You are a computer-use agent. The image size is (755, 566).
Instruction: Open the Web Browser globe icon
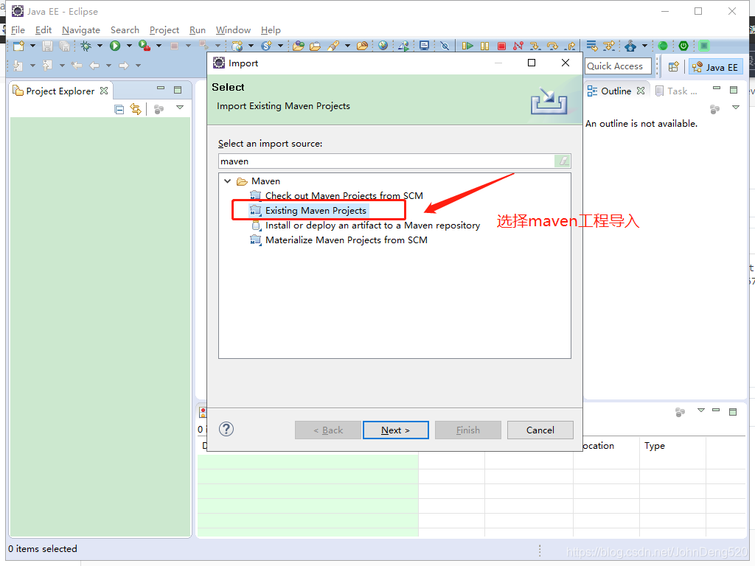(383, 45)
